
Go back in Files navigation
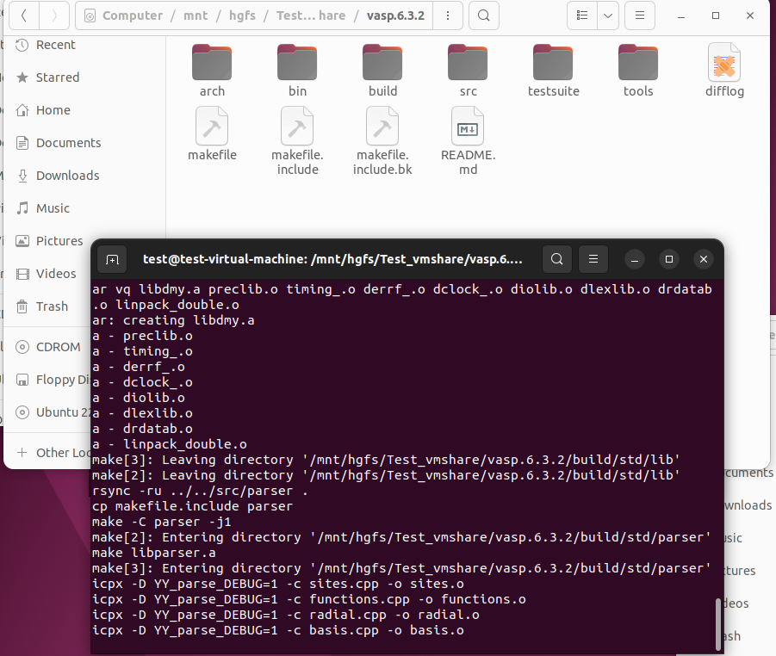click(24, 15)
